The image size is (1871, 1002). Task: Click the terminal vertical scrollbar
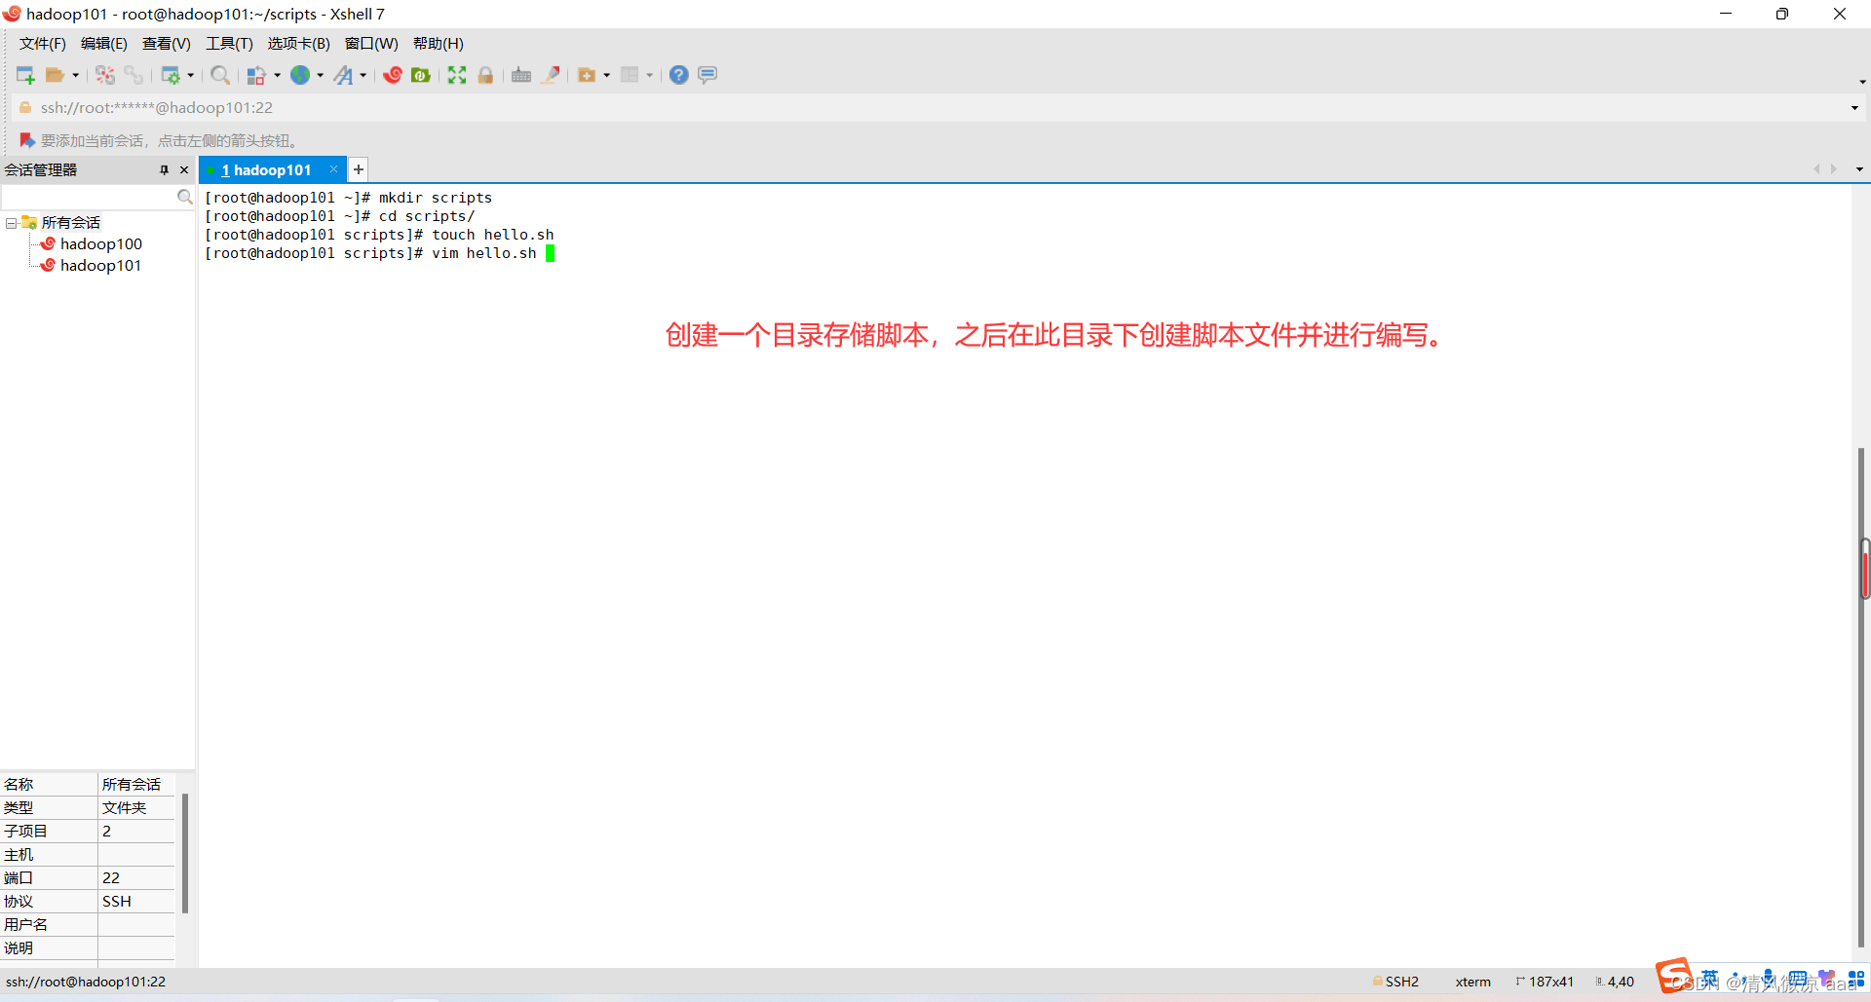[x=1861, y=696]
